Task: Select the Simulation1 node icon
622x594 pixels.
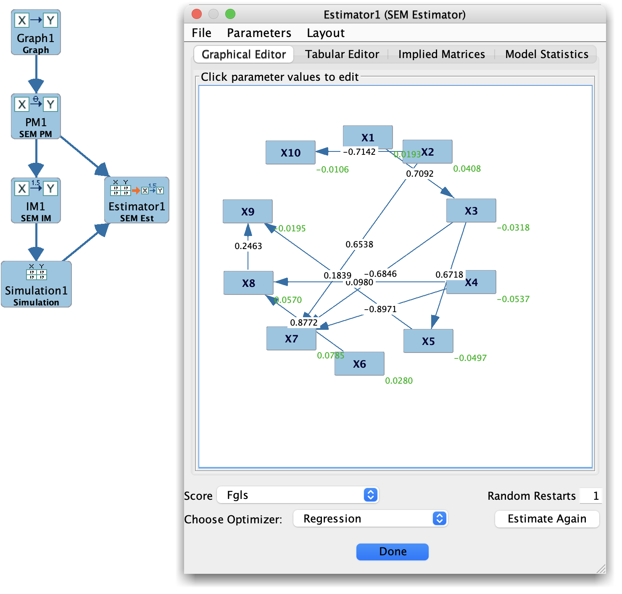Action: 36,284
